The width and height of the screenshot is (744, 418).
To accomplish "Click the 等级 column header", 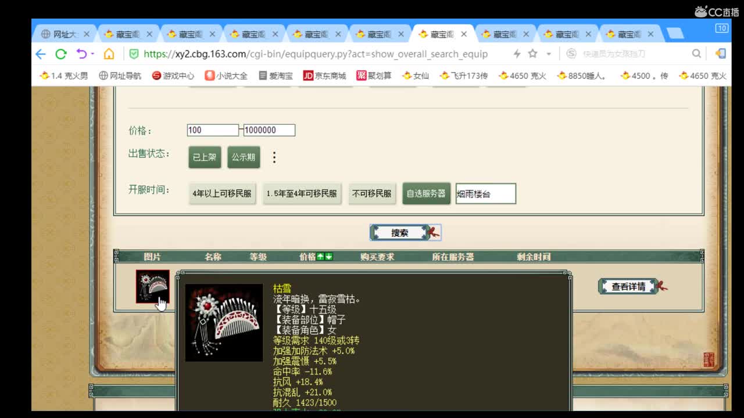I will click(x=258, y=257).
